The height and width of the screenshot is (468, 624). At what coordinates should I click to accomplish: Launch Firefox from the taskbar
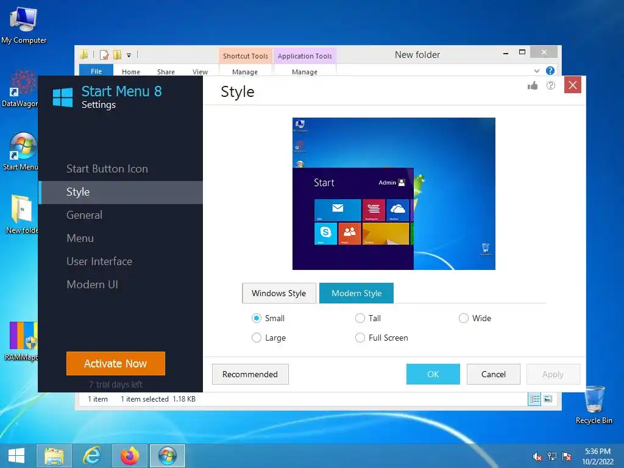coord(130,456)
